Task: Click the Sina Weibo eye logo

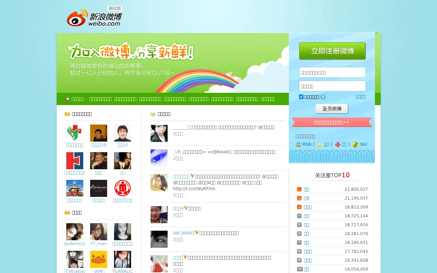Action: pos(78,18)
